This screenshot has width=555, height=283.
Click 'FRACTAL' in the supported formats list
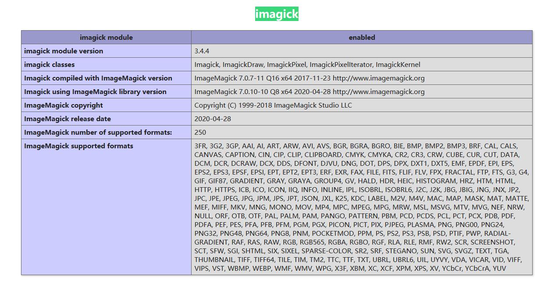pos(459,172)
